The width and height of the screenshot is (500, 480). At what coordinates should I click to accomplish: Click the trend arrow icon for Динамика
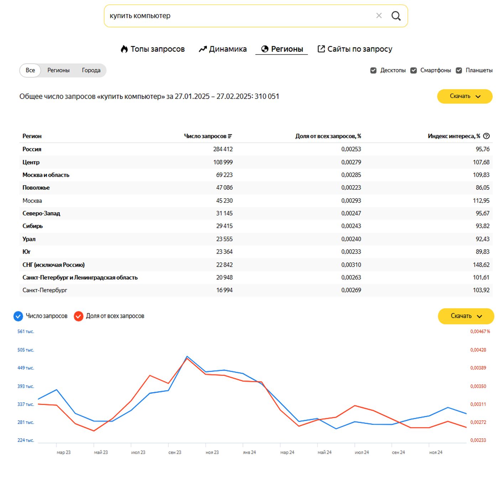tap(203, 49)
